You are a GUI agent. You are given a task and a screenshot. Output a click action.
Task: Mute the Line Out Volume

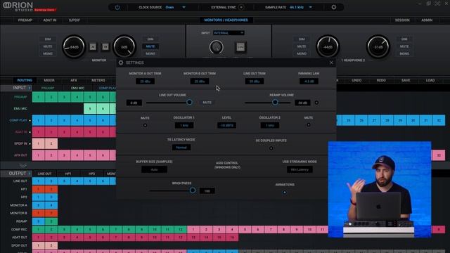coord(207,103)
